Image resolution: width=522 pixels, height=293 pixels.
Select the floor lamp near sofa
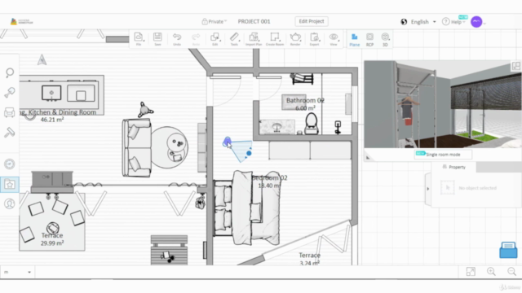click(144, 110)
